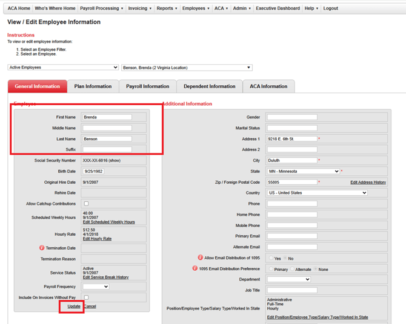
Task: Click the First Name input field
Action: [107, 117]
